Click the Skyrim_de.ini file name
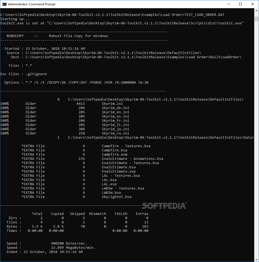This screenshot has width=259, height=262. click(115, 108)
